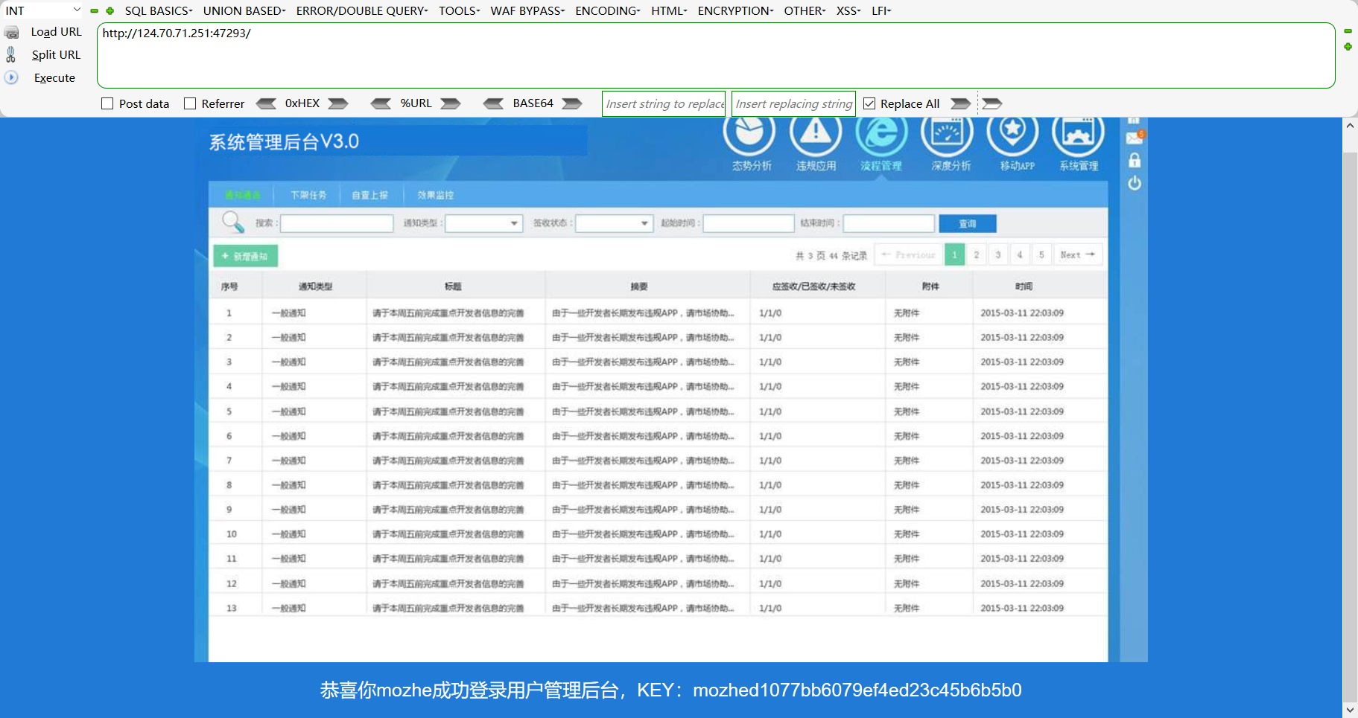
Task: Open the TOOLS menu
Action: [459, 10]
